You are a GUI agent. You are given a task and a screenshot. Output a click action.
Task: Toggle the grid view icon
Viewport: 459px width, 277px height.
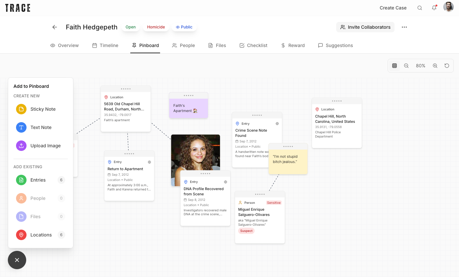click(395, 66)
